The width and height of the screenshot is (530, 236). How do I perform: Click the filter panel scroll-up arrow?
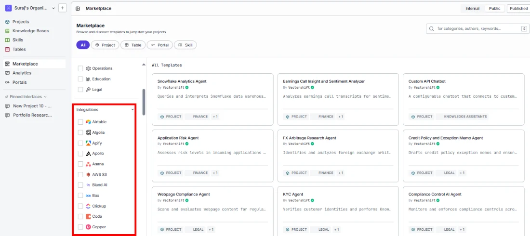click(144, 64)
